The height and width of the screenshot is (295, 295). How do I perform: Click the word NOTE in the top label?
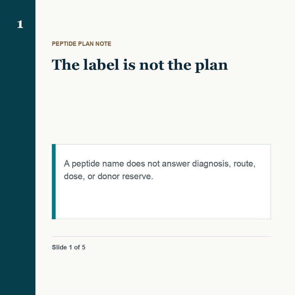tap(103, 44)
